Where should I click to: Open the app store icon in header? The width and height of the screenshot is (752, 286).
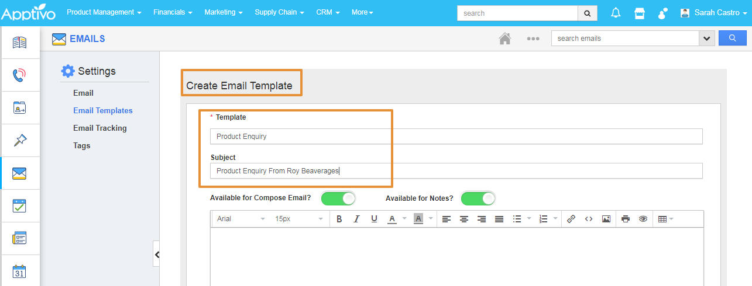639,13
